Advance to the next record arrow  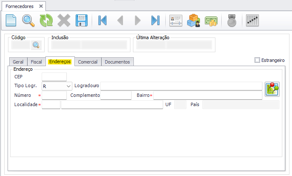(x=138, y=20)
